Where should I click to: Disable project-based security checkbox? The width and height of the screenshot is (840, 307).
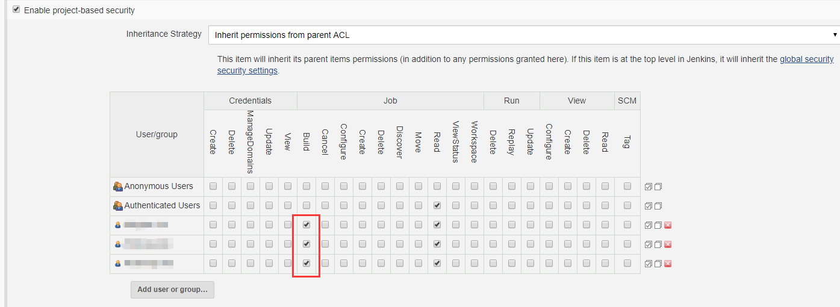[16, 10]
